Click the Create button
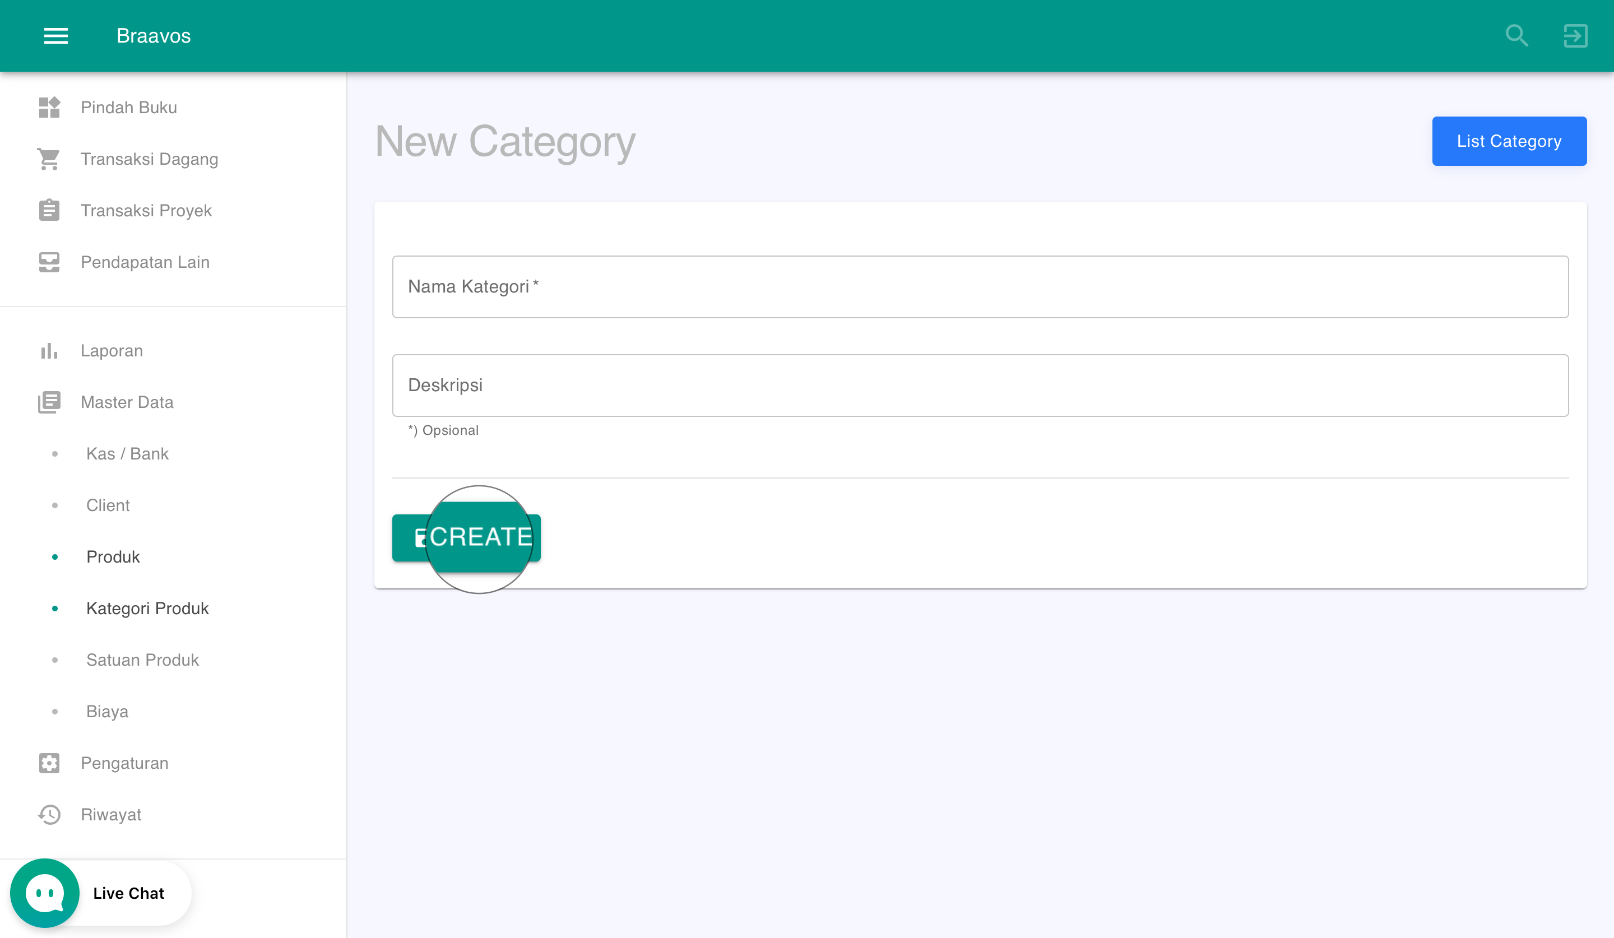 (x=466, y=538)
